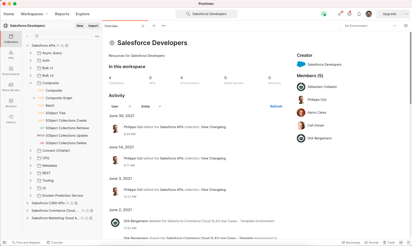Open the Trash
The image size is (412, 246).
(389, 243)
